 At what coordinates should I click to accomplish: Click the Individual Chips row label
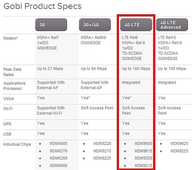17,144
